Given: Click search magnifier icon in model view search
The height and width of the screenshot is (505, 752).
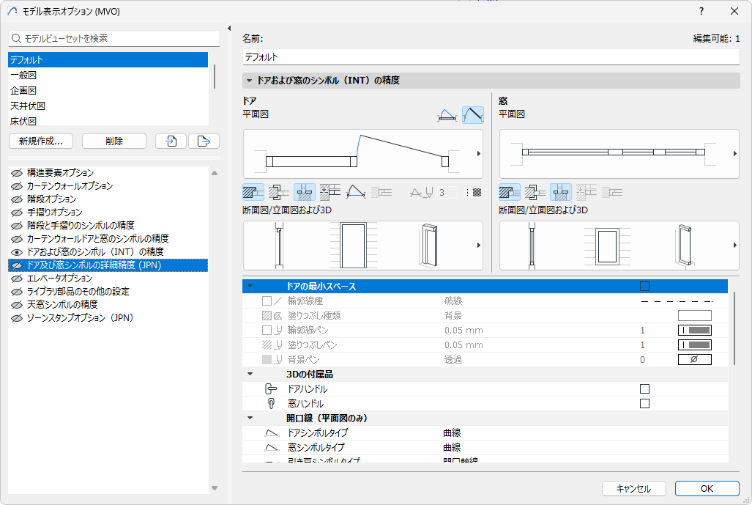Looking at the screenshot, I should tap(16, 38).
